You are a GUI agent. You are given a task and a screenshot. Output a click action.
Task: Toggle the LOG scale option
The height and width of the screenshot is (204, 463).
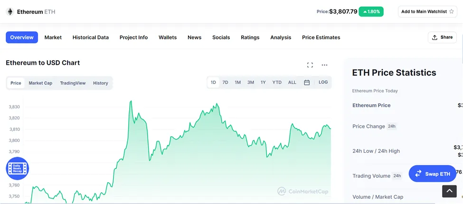coord(323,82)
